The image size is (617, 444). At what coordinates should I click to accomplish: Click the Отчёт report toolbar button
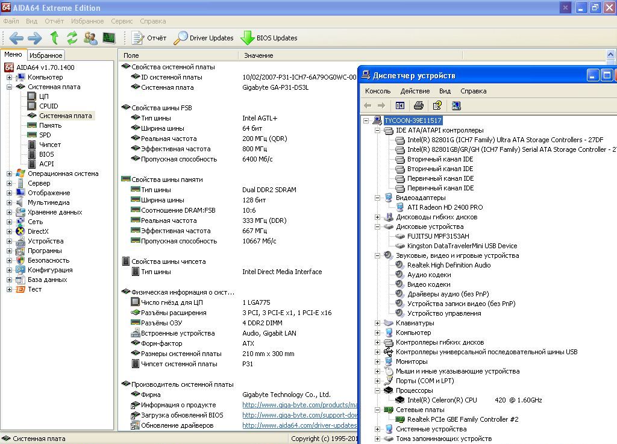click(149, 38)
